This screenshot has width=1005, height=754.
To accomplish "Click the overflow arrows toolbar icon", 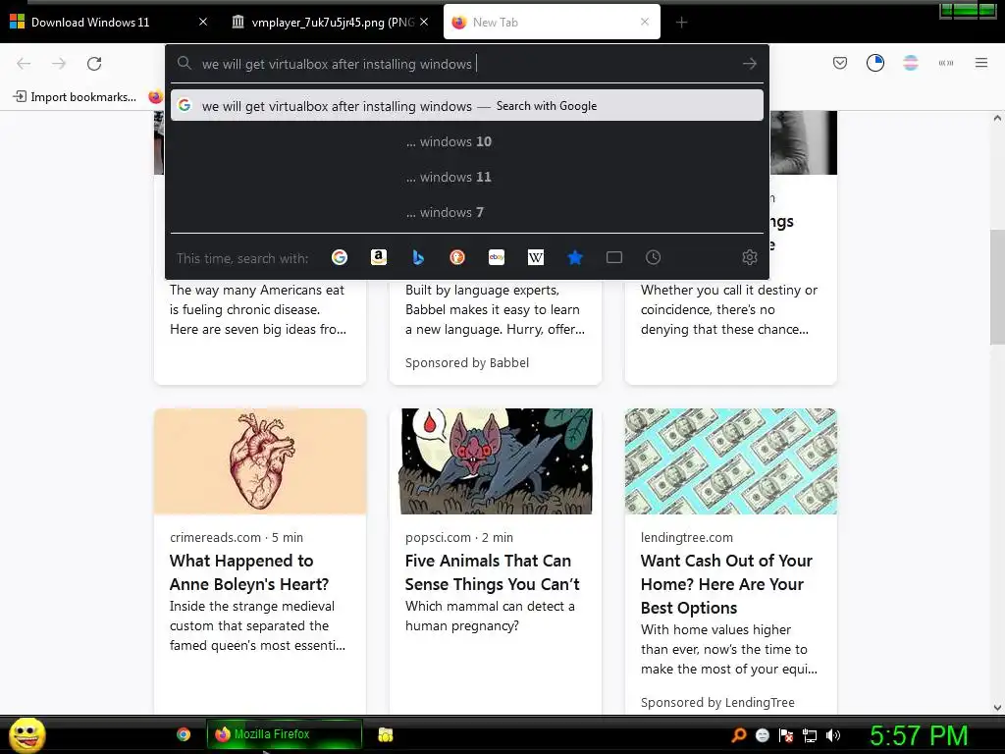I will click(x=945, y=63).
